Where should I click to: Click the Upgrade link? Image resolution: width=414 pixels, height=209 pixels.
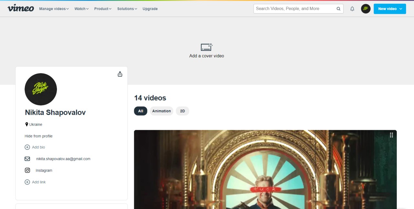point(150,9)
